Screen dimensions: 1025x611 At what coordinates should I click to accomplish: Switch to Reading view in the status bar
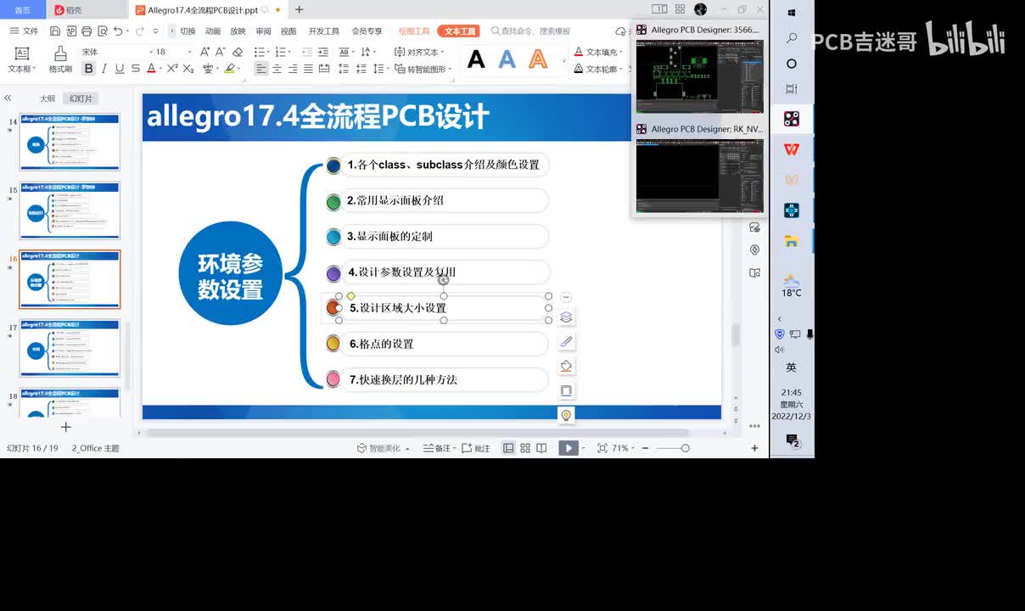coord(541,448)
